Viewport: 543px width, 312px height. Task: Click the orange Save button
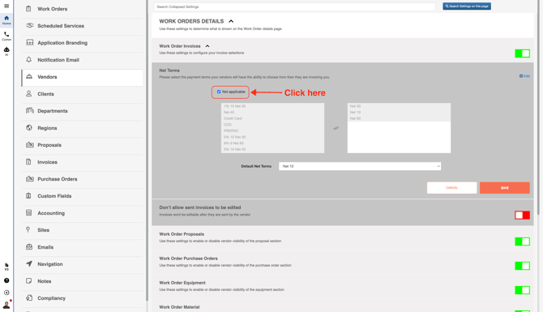coord(505,188)
